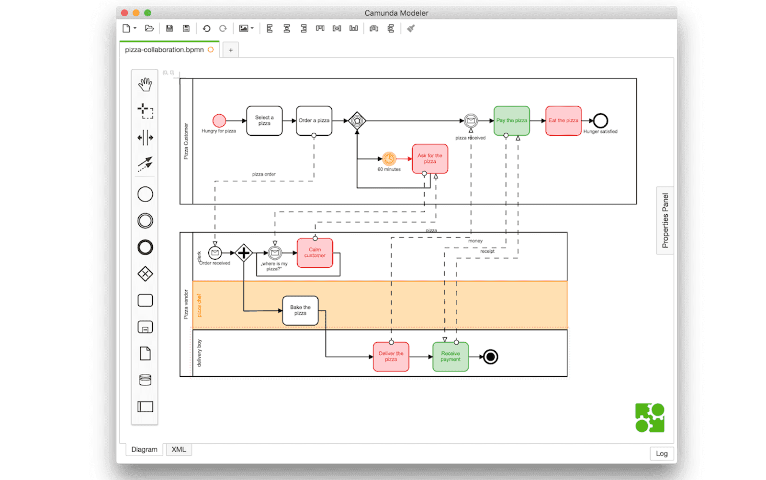The width and height of the screenshot is (766, 480).
Task: Select the Data Store element in palette
Action: [x=145, y=379]
